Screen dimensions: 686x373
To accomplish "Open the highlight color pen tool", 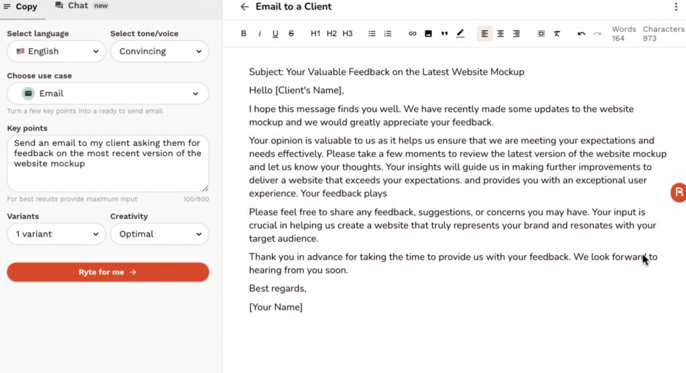I will pos(460,33).
